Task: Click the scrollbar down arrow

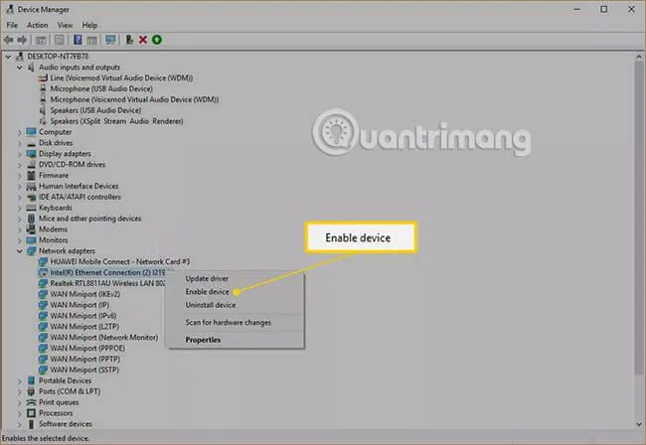Action: pos(639,424)
